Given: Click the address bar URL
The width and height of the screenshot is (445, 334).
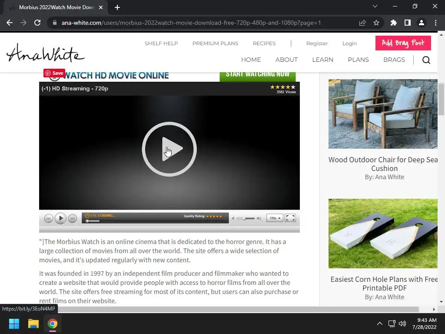Looking at the screenshot, I should click(191, 23).
